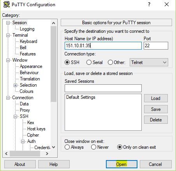Screen dimensions: 176x171
Task: Click the category tree scroll down arrow
Action: [53, 148]
